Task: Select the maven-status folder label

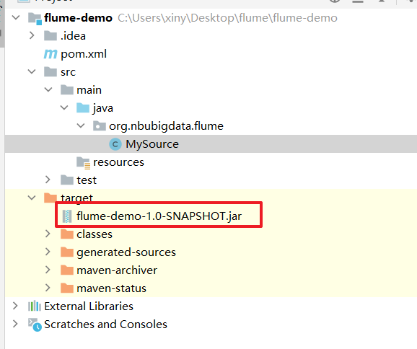Action: [x=111, y=288]
